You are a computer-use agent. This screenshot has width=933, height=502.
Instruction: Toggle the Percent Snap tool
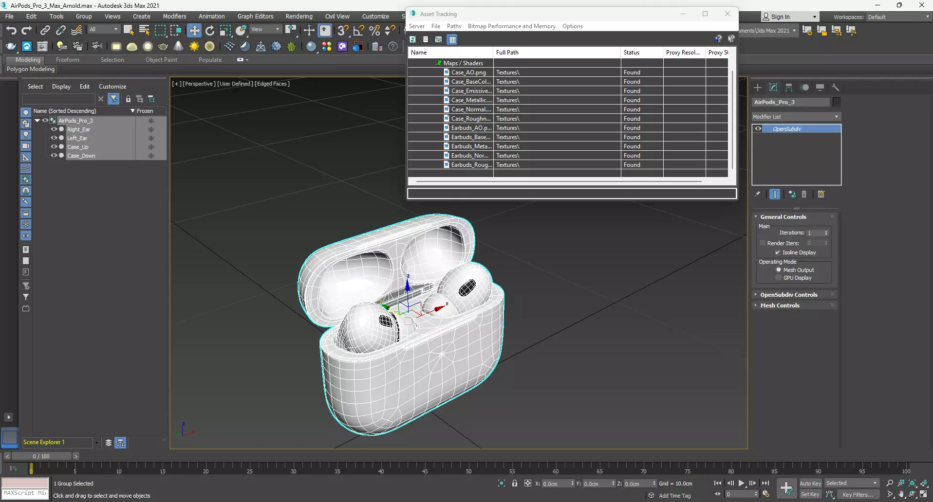[x=374, y=31]
